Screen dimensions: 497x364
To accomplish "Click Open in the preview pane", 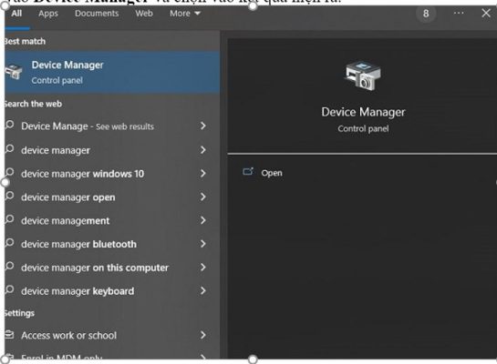I will tap(272, 173).
